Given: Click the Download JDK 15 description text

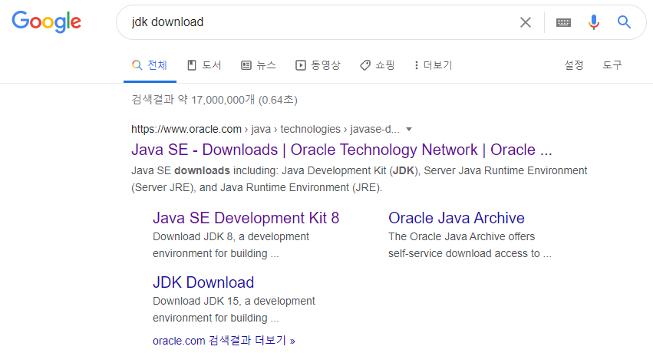Looking at the screenshot, I should [x=233, y=309].
